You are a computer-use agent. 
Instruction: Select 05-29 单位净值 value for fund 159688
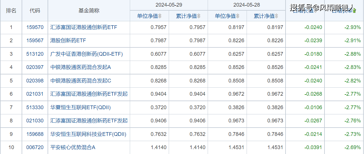click(x=159, y=134)
